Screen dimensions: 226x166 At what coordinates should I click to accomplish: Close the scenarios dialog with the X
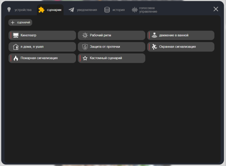(x=216, y=9)
